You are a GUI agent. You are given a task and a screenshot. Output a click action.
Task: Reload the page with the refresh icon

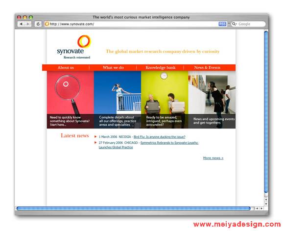point(38,24)
